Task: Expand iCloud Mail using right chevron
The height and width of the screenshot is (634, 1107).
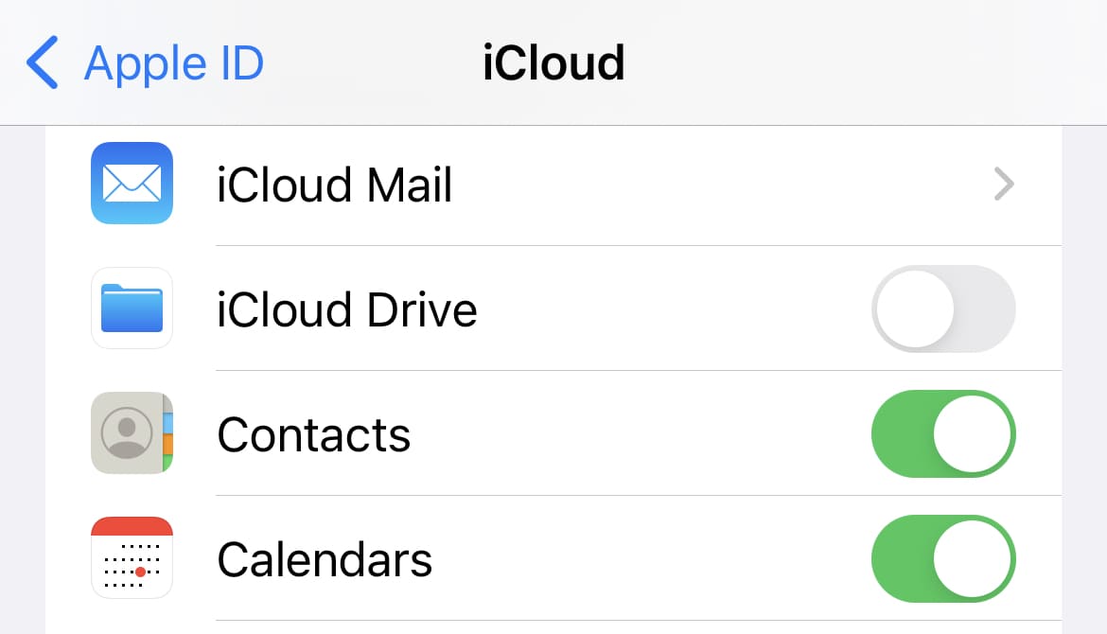Action: tap(1004, 185)
